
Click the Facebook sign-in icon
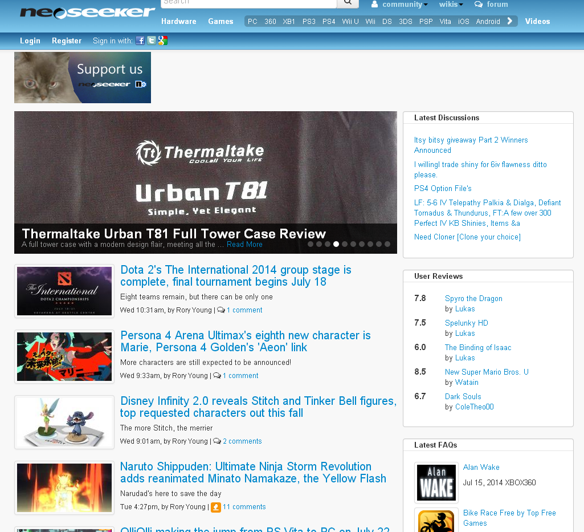140,40
